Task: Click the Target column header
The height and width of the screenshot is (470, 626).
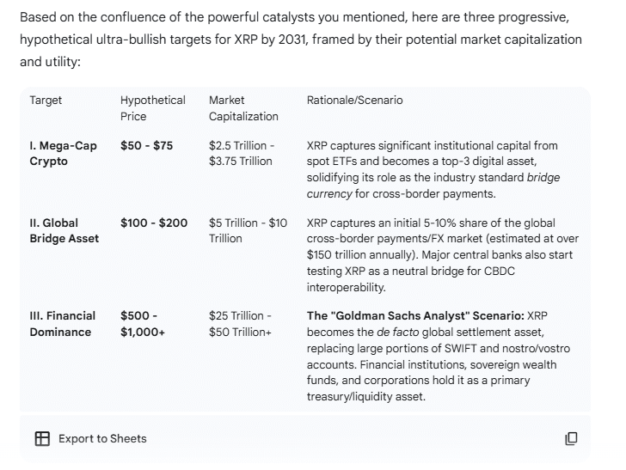Action: point(46,100)
